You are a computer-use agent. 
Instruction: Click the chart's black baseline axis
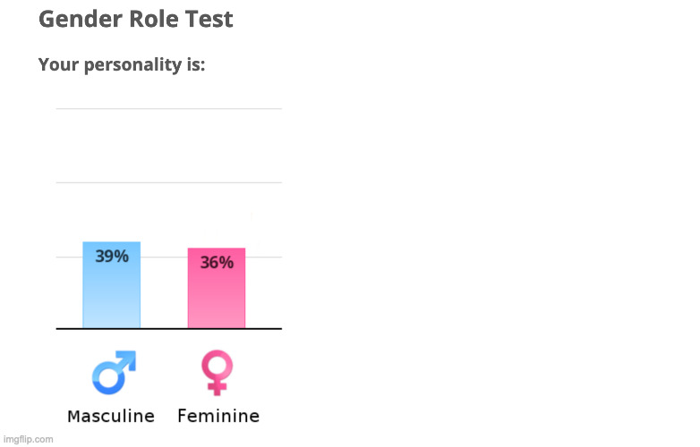click(169, 329)
